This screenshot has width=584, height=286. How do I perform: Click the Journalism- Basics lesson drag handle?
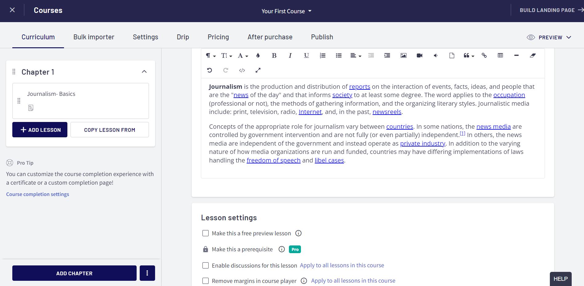pyautogui.click(x=19, y=101)
